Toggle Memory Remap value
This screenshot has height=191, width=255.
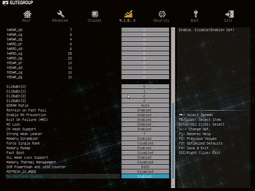point(145,148)
